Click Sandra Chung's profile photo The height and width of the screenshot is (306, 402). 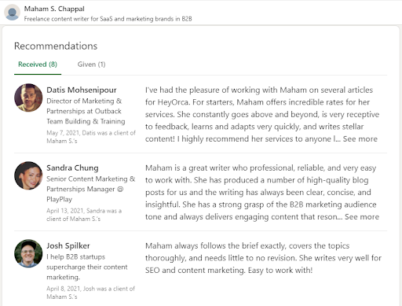pos(28,175)
